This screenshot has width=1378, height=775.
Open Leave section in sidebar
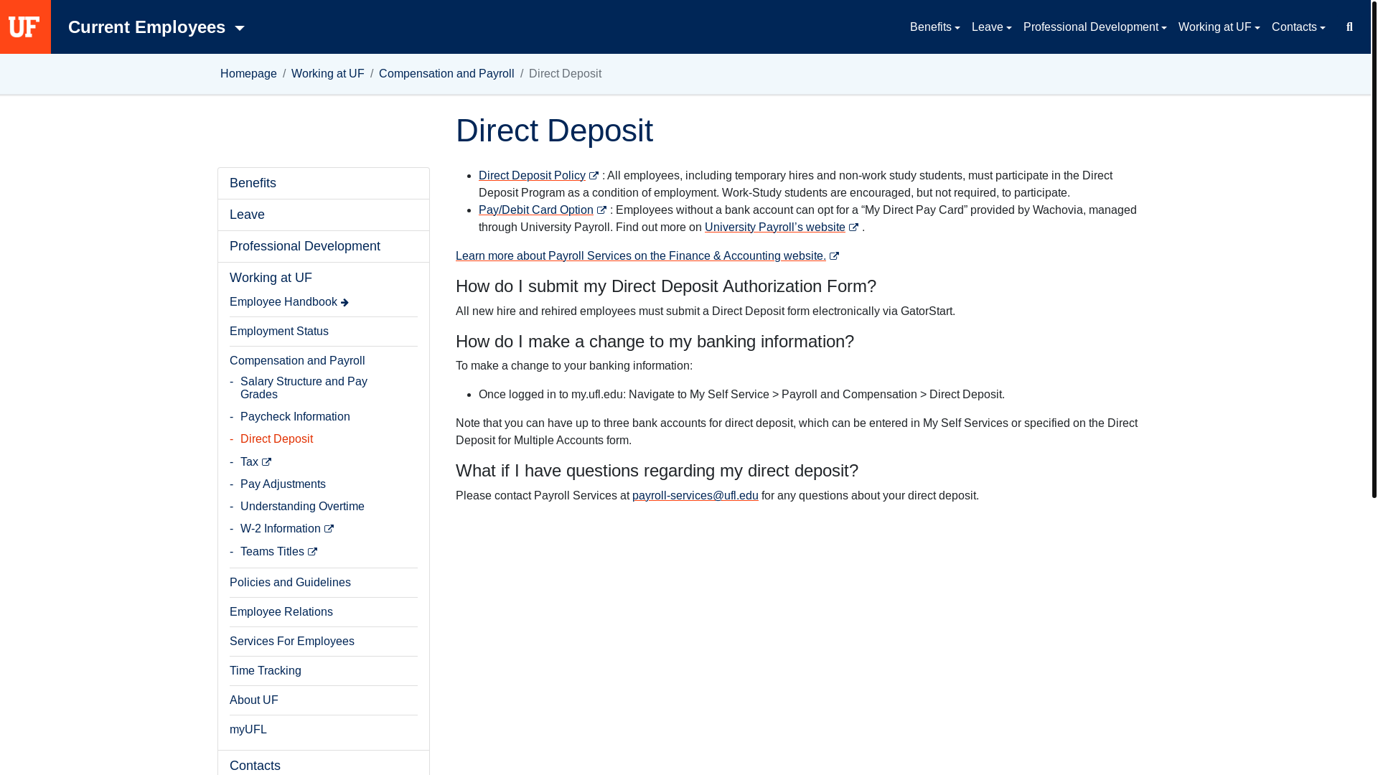247,215
